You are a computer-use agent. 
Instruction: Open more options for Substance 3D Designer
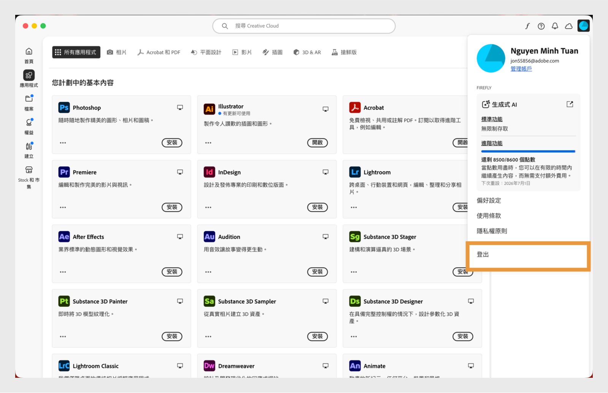tap(354, 337)
